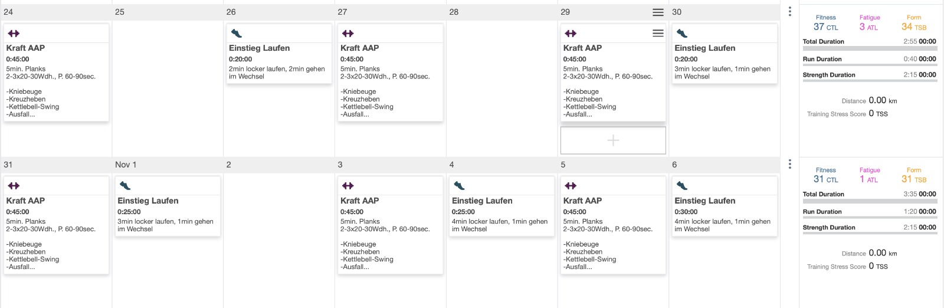Select Form 31 TSB value, second week
944x308 pixels.
(x=914, y=179)
